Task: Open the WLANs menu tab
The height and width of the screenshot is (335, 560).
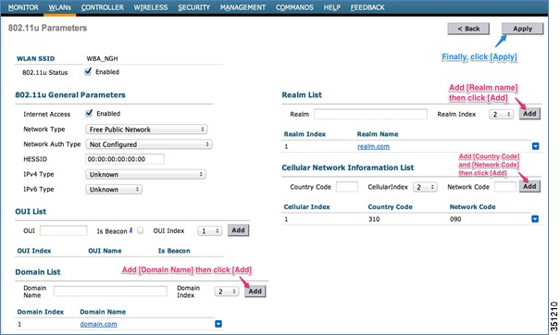Action: [x=59, y=7]
